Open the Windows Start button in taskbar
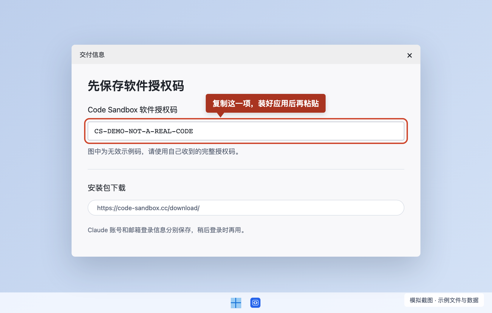This screenshot has height=313, width=492. point(236,303)
